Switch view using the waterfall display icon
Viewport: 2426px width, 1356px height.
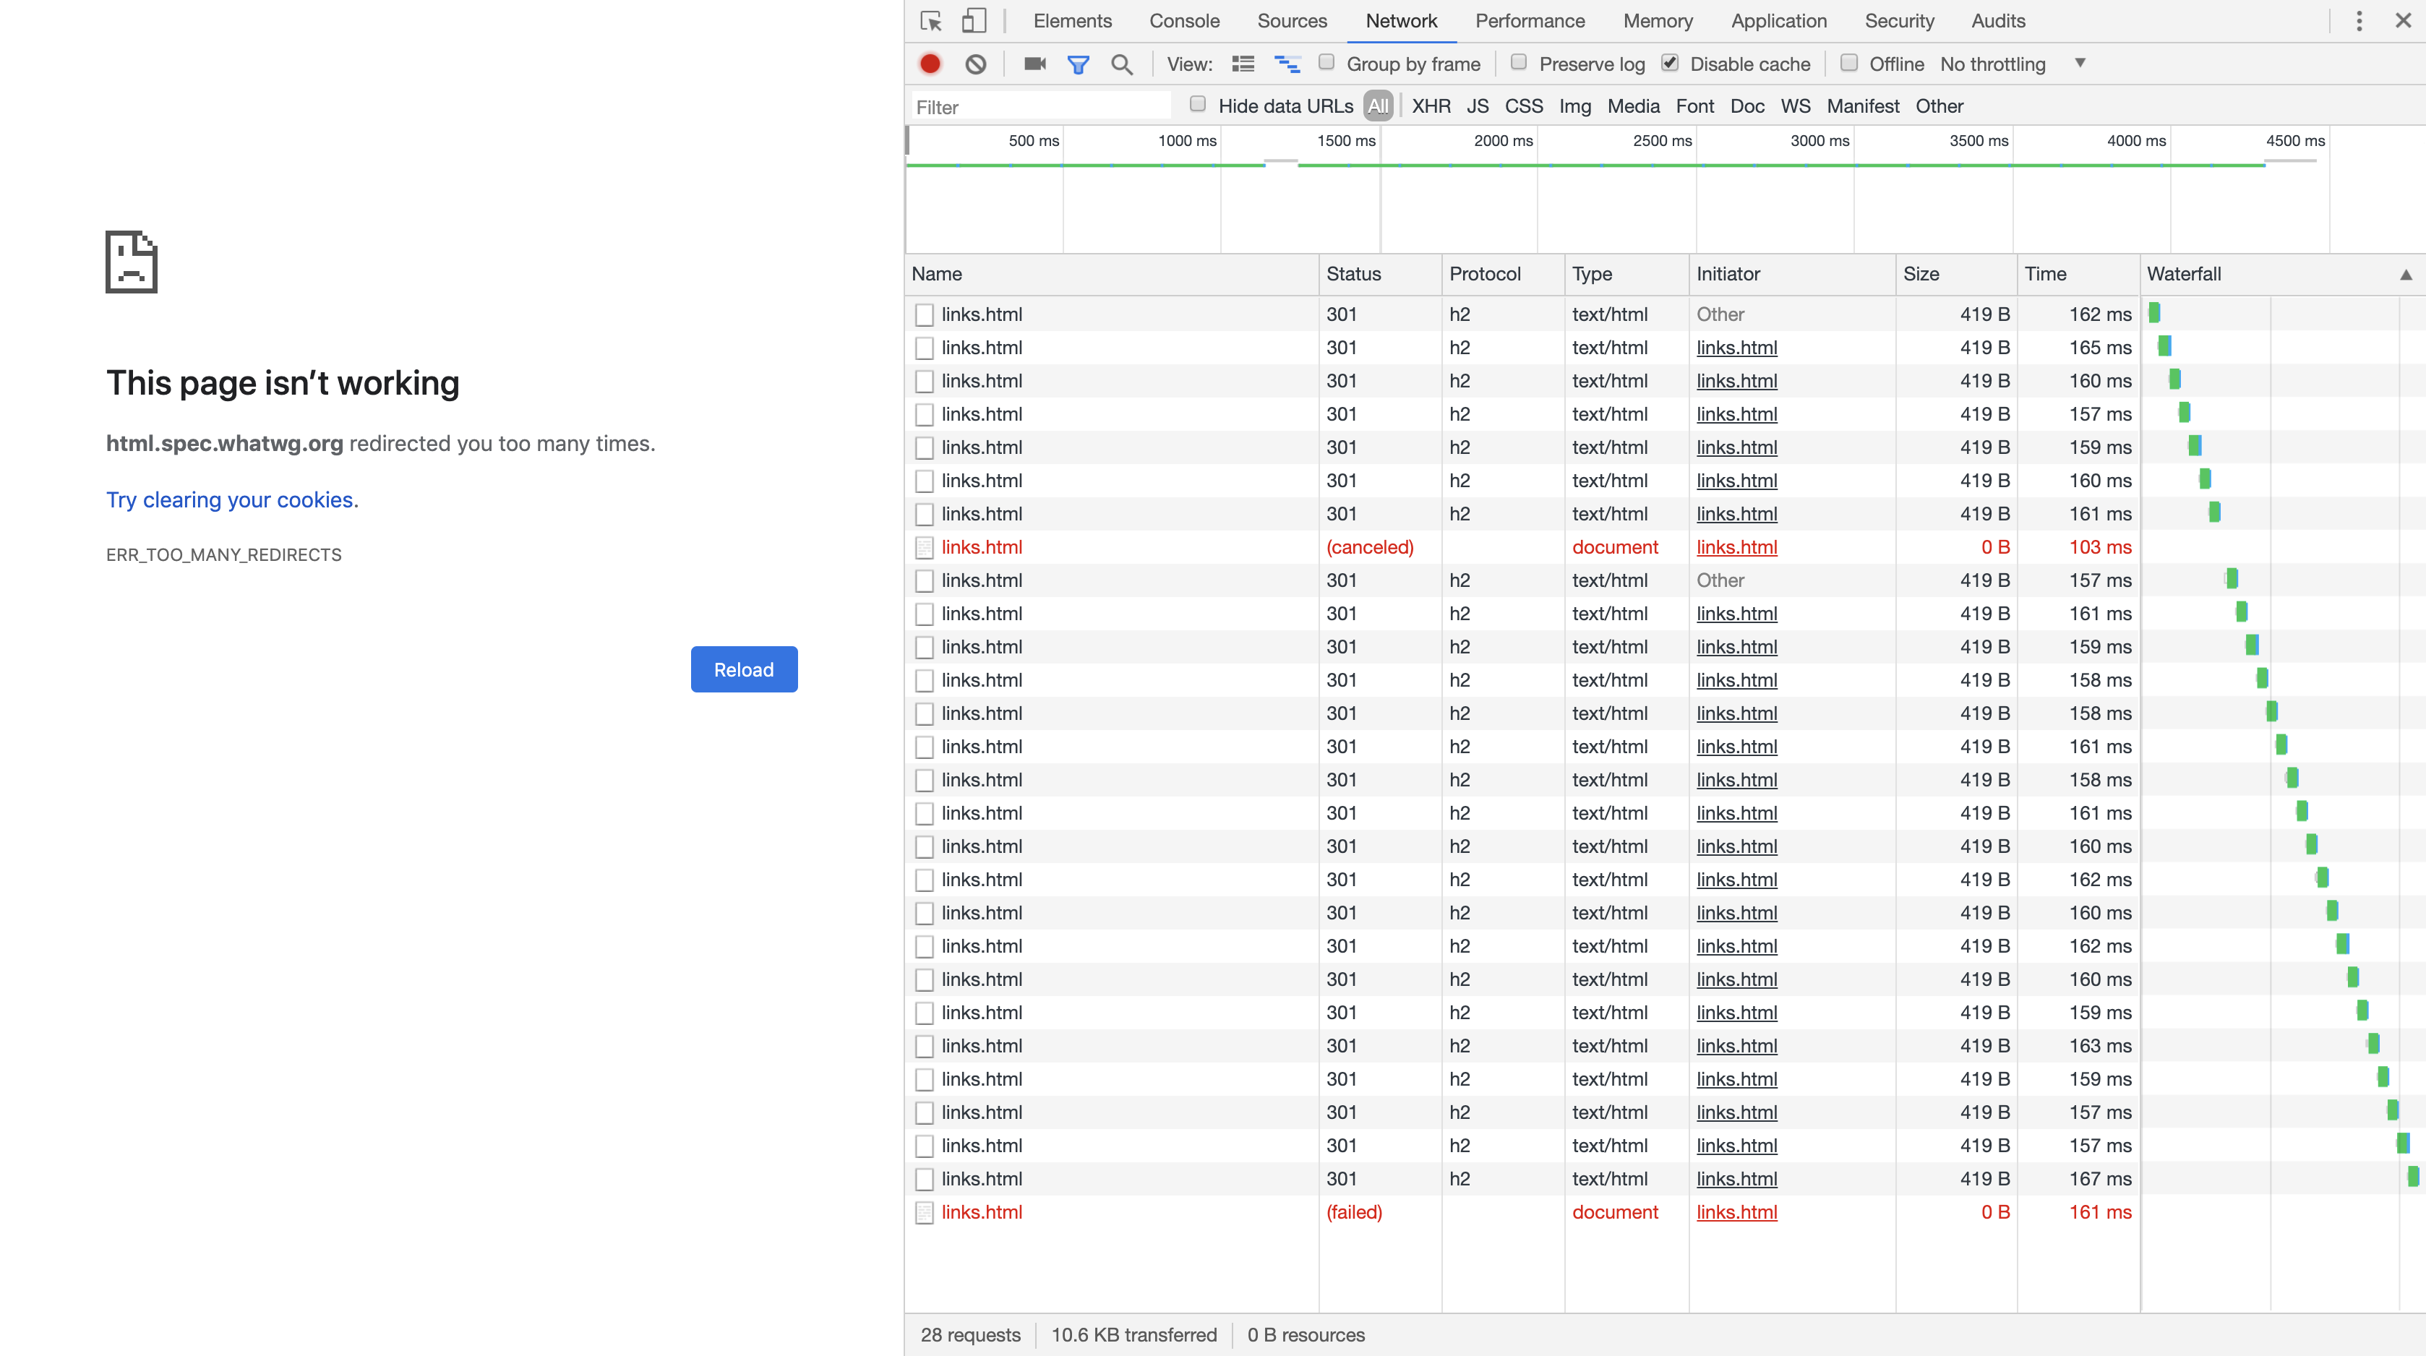(x=1287, y=63)
